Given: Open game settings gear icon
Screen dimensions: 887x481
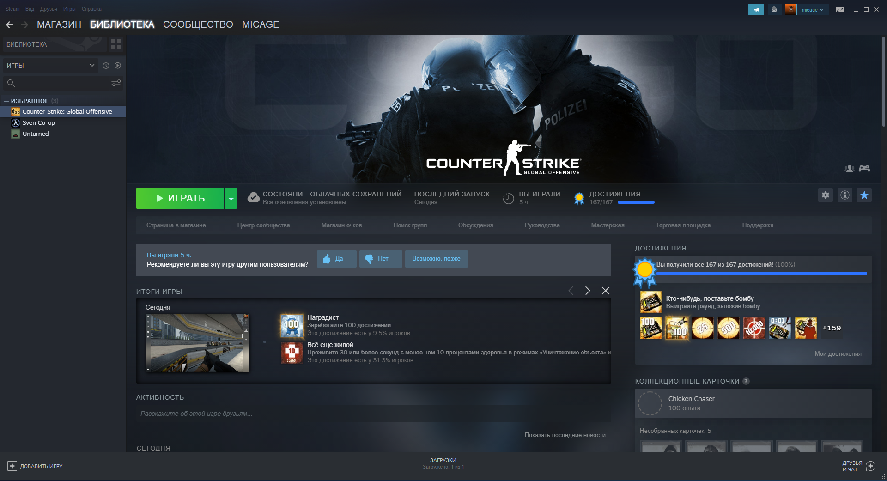Looking at the screenshot, I should point(826,195).
